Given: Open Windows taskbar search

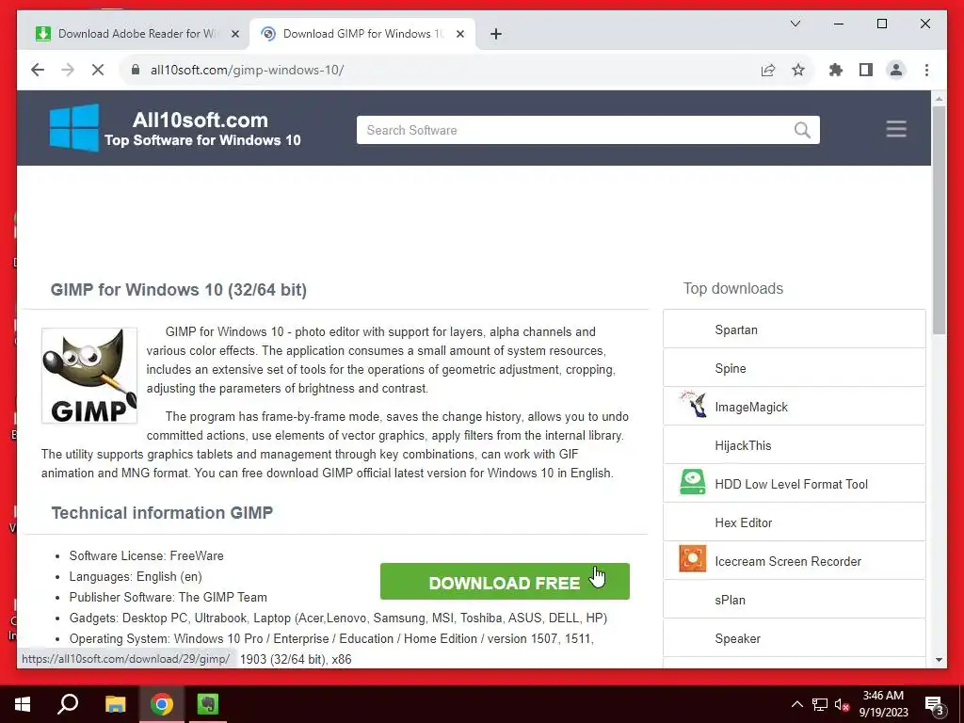Looking at the screenshot, I should tap(68, 704).
